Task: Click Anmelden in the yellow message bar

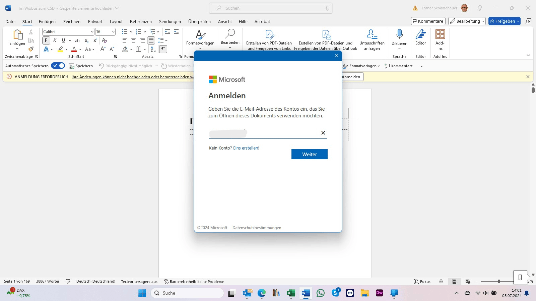Action: pos(351,77)
